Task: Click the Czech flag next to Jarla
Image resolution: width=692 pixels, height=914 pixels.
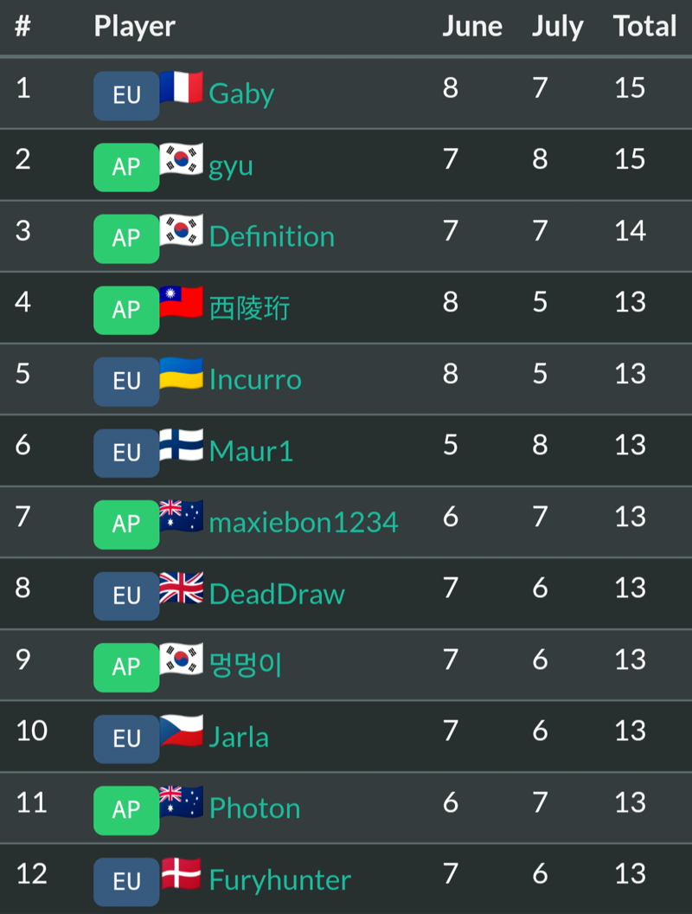Action: (181, 731)
